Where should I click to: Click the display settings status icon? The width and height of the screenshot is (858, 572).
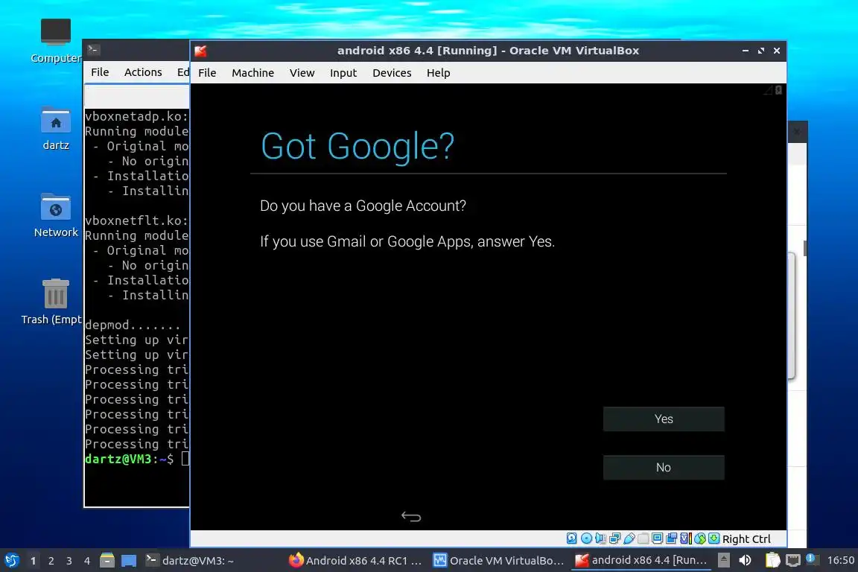657,538
